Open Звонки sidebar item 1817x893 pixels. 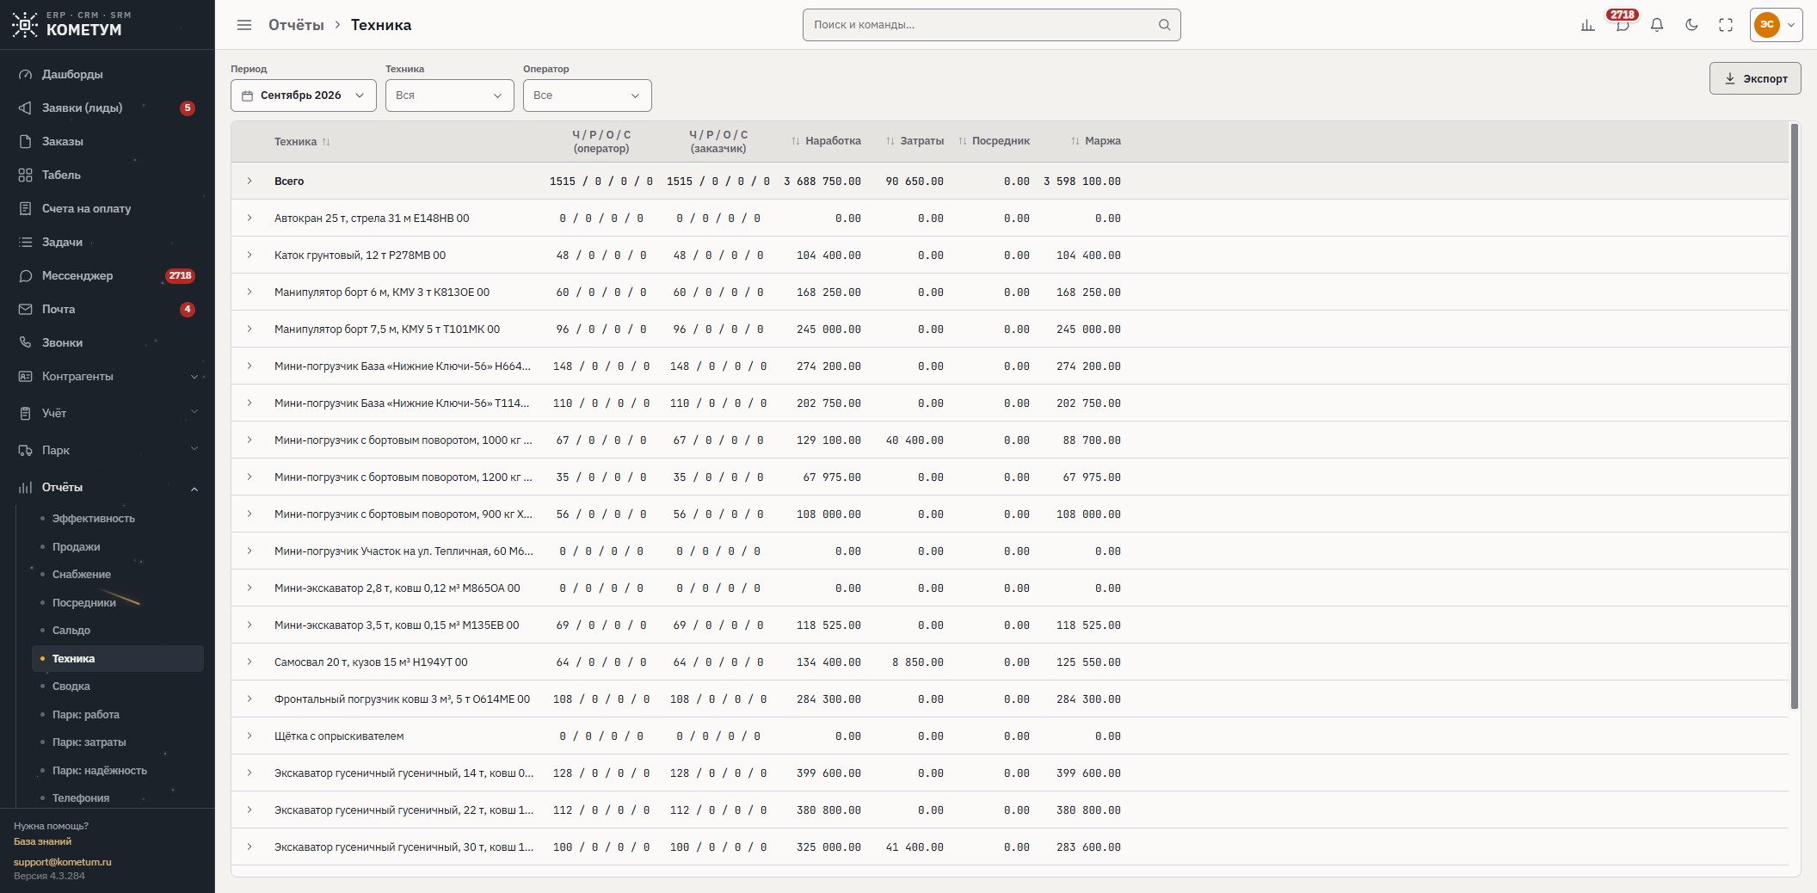[x=108, y=342]
